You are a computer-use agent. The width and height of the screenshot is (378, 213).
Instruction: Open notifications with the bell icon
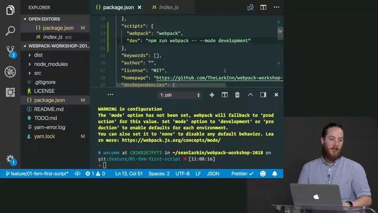pyautogui.click(x=275, y=173)
